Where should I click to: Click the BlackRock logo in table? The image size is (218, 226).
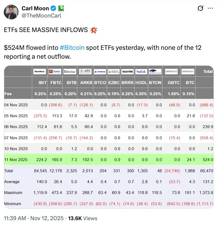click(39, 72)
